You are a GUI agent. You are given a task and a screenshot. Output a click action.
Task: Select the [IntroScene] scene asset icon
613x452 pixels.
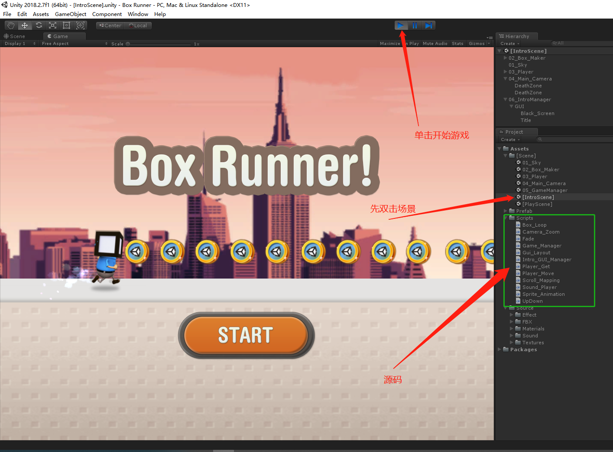[519, 197]
